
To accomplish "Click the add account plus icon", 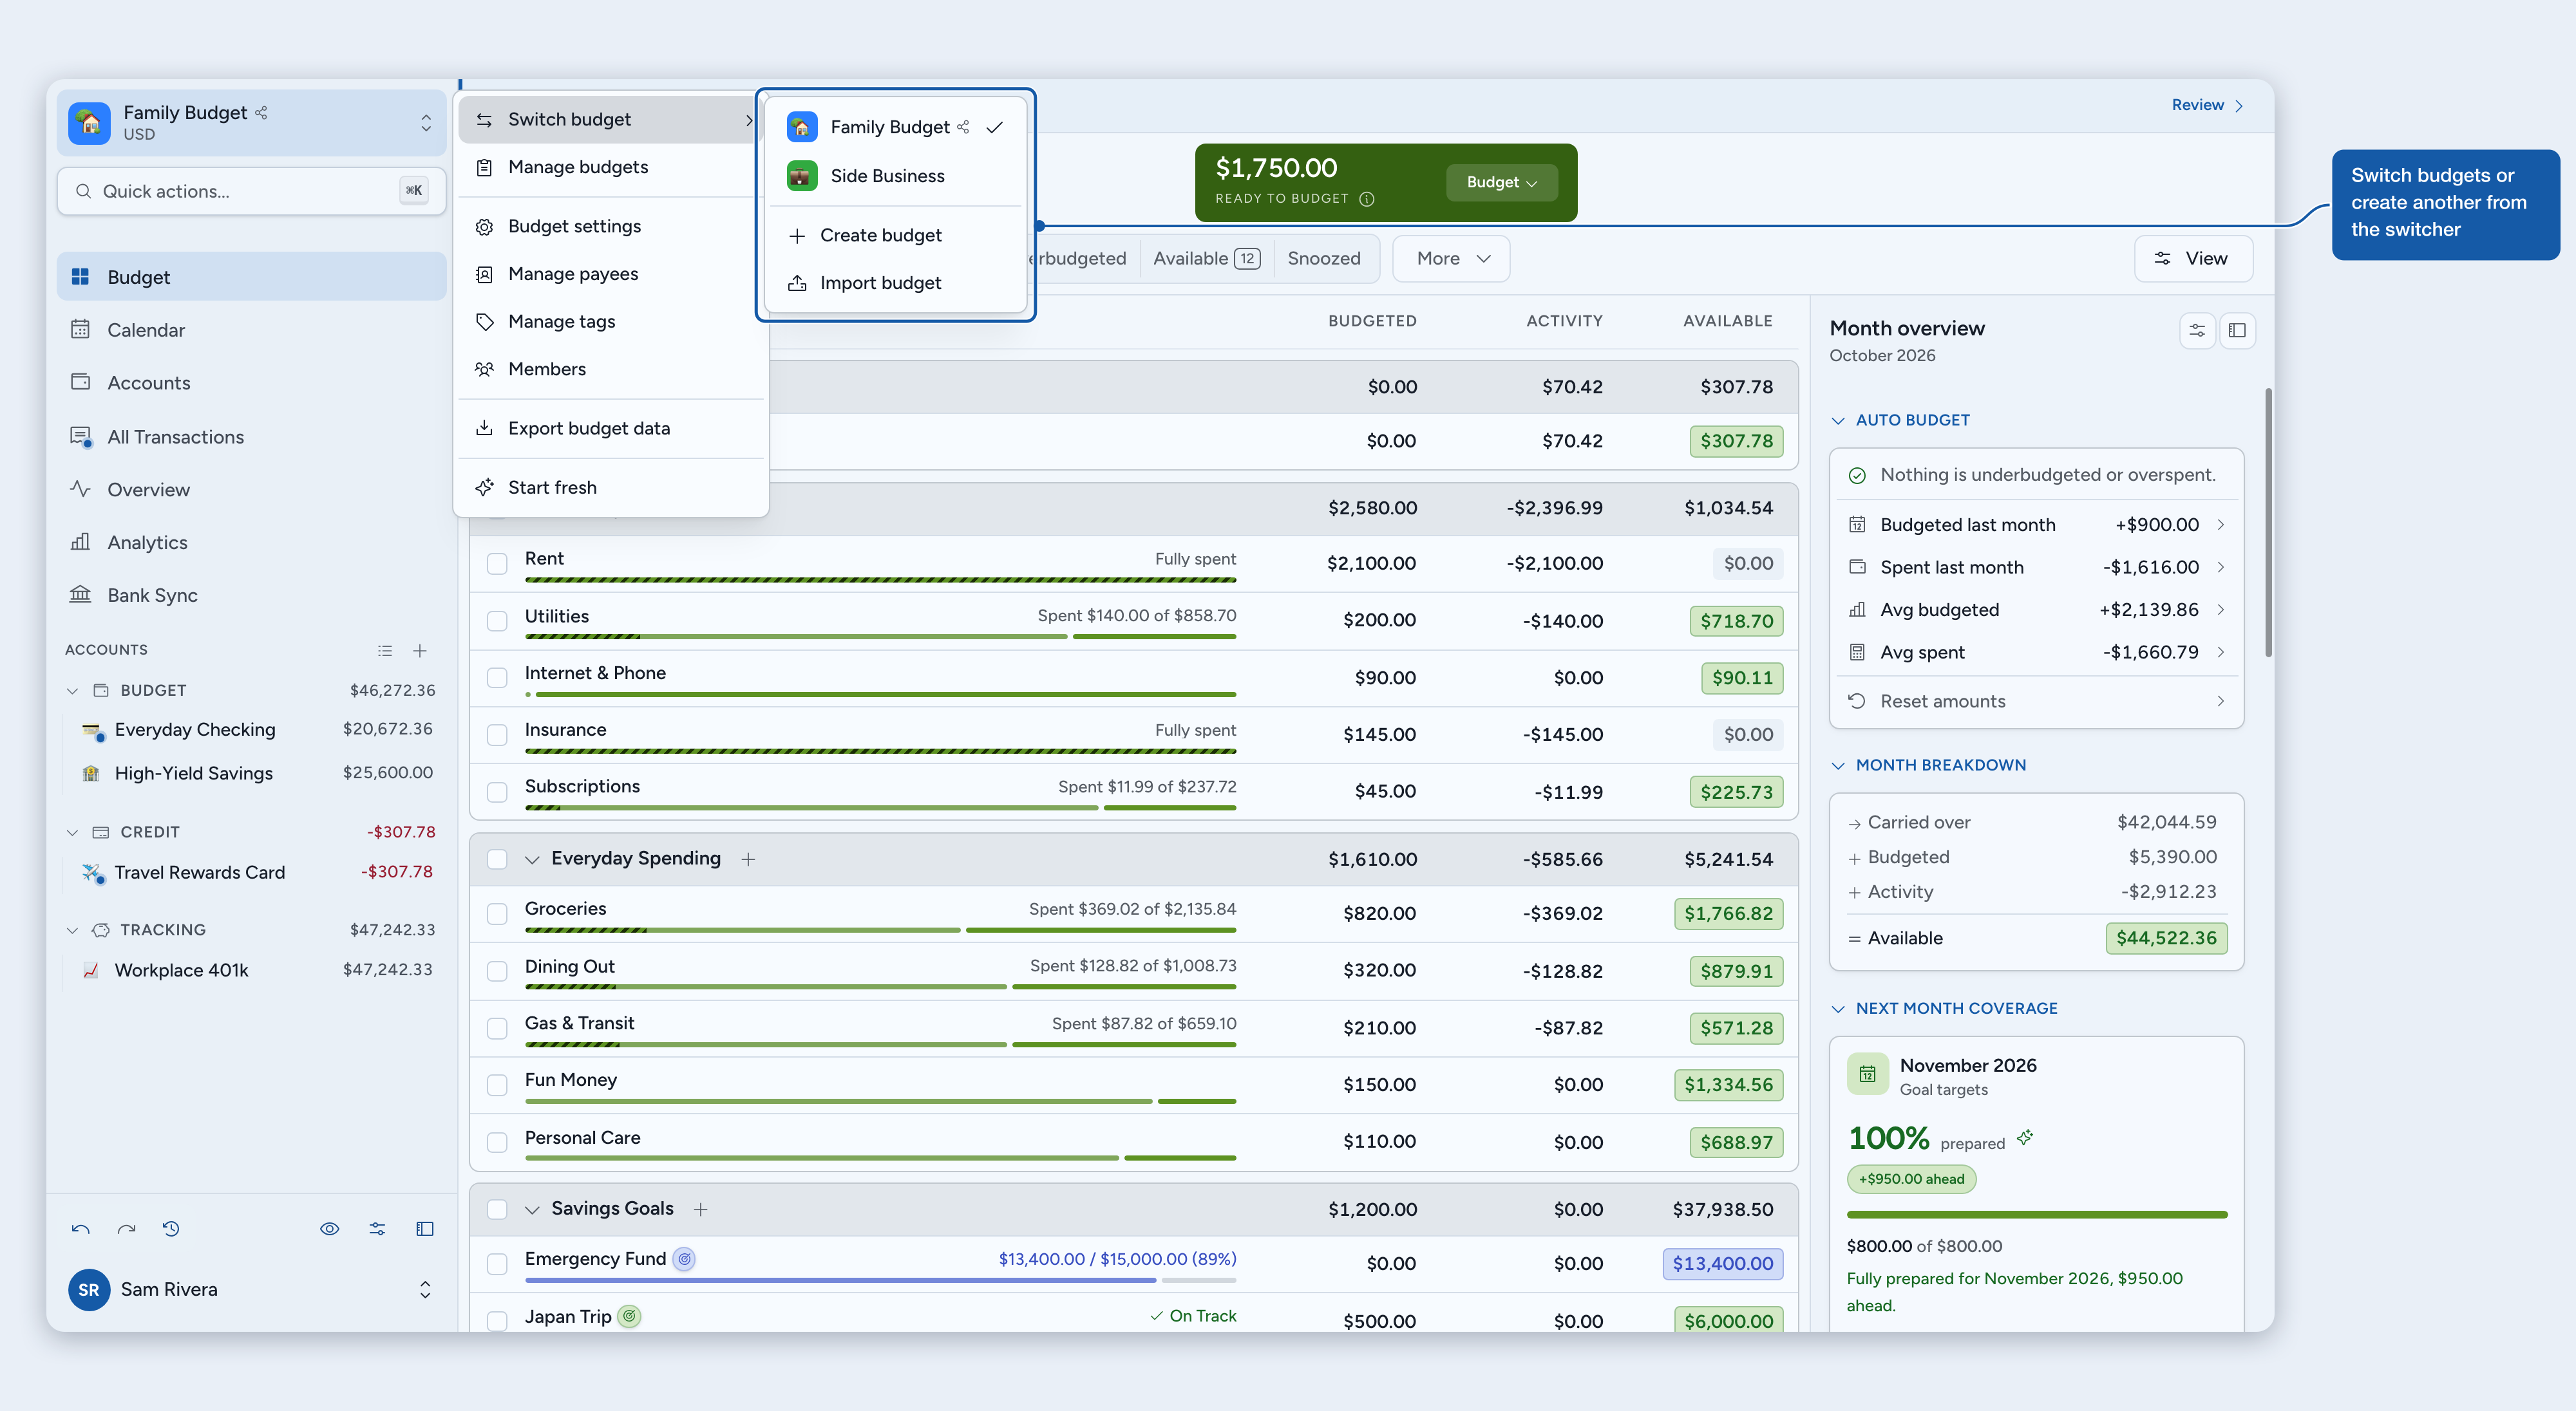I will tap(420, 651).
